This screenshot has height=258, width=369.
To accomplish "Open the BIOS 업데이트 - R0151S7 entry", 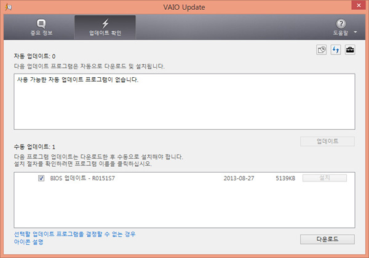I will 82,178.
